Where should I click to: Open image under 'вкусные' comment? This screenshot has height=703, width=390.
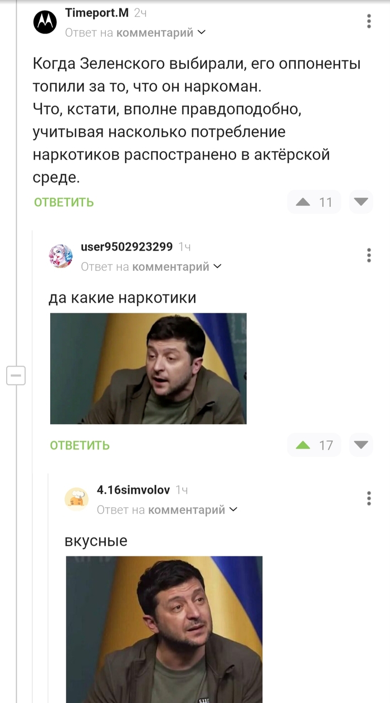pos(164,629)
